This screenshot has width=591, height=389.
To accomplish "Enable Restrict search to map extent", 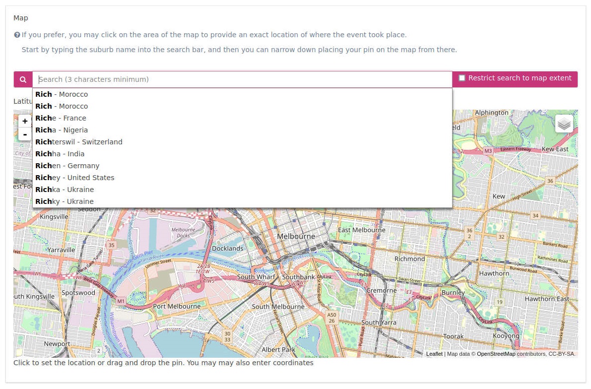I will tap(462, 78).
